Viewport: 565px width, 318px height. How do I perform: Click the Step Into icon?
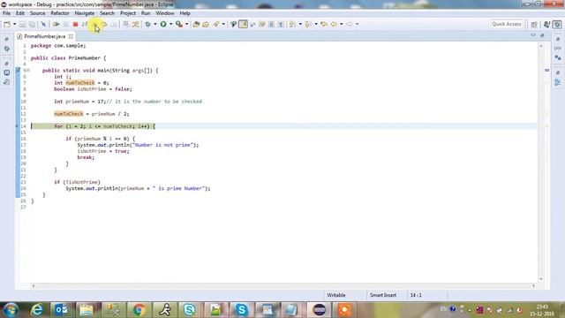94,24
